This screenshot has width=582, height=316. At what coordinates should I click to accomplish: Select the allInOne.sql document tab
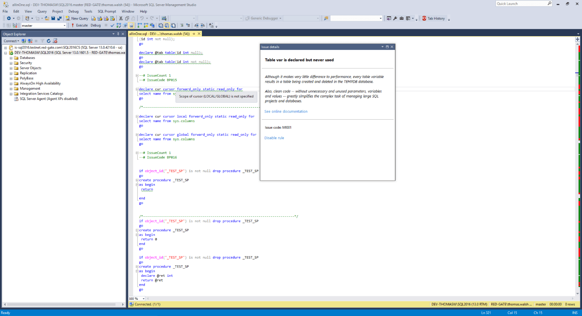(159, 34)
